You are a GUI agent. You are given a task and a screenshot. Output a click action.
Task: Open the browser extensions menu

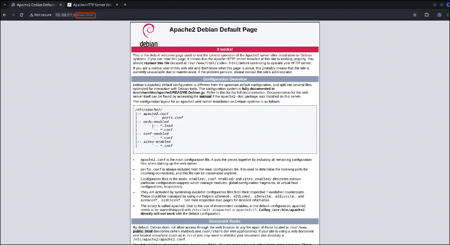pos(427,15)
